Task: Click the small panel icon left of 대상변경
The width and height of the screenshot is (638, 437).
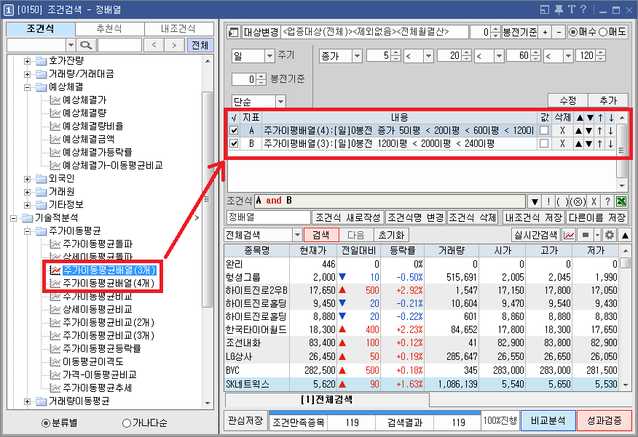Action: pyautogui.click(x=232, y=33)
